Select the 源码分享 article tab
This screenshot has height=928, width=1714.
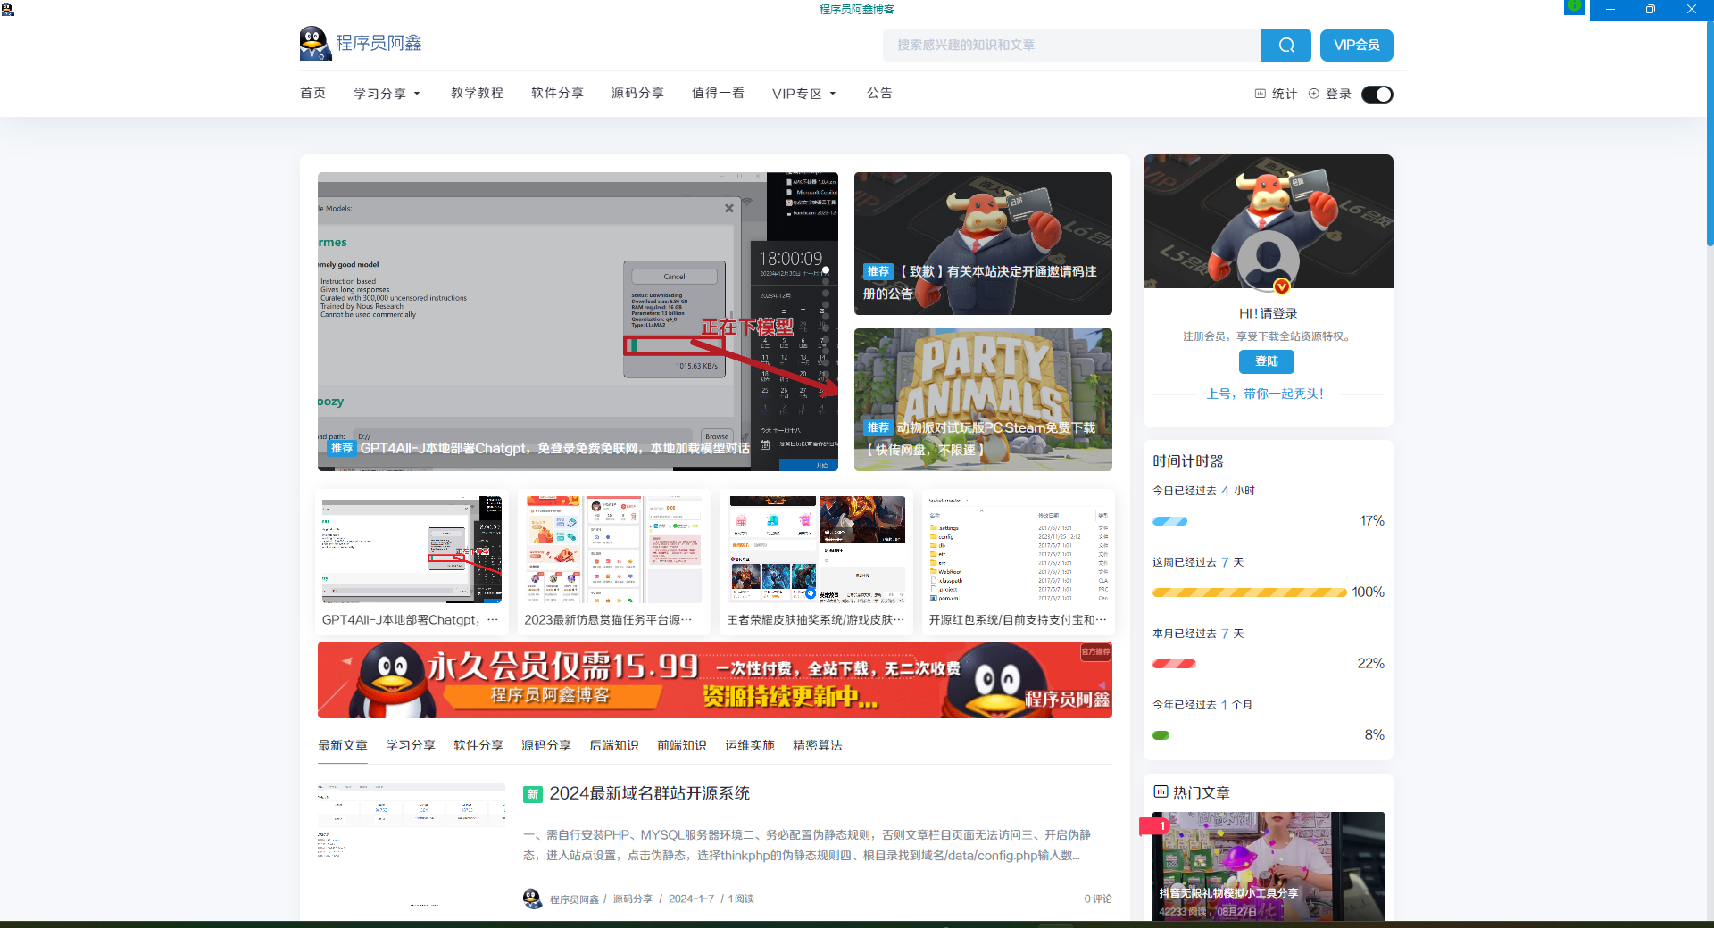click(x=546, y=746)
